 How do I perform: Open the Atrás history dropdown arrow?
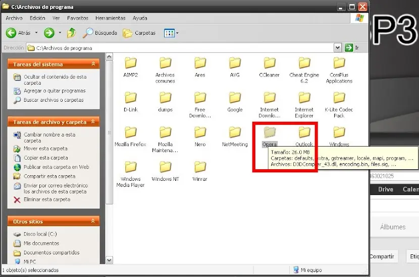(x=36, y=33)
